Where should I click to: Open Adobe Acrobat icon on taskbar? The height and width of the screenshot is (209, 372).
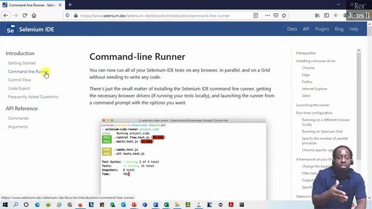tap(231, 205)
